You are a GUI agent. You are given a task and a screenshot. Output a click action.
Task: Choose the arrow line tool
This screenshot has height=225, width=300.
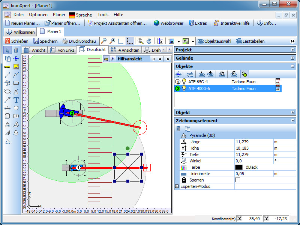pyautogui.click(x=7, y=100)
